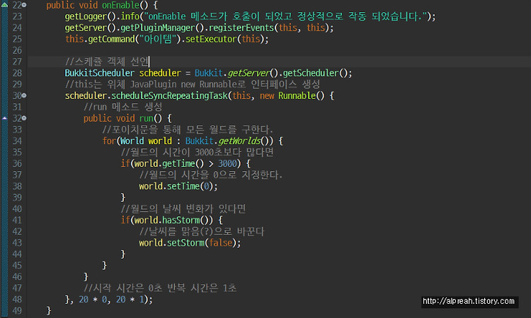Viewport: 531px width, 318px height.
Task: Click the comment //월드의 날씨 변화가 있다면
Action: tap(183, 209)
